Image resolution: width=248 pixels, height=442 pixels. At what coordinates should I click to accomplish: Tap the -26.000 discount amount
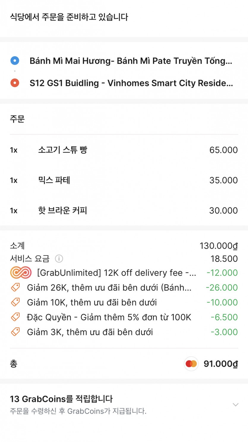coord(222,288)
